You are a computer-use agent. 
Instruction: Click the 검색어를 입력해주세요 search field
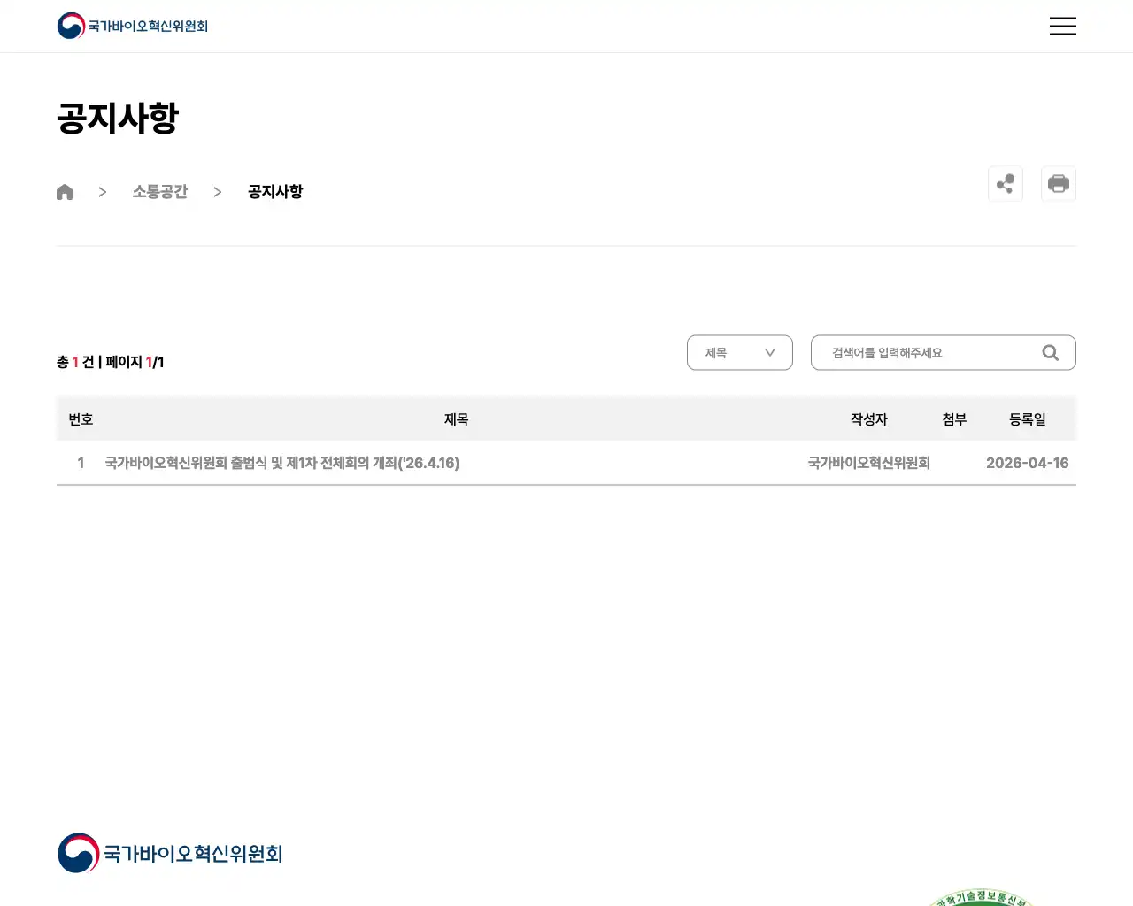(x=944, y=352)
